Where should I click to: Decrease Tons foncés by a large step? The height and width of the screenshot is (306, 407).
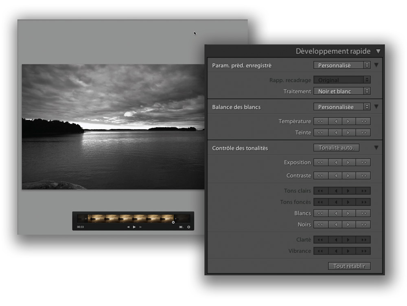tap(321, 202)
